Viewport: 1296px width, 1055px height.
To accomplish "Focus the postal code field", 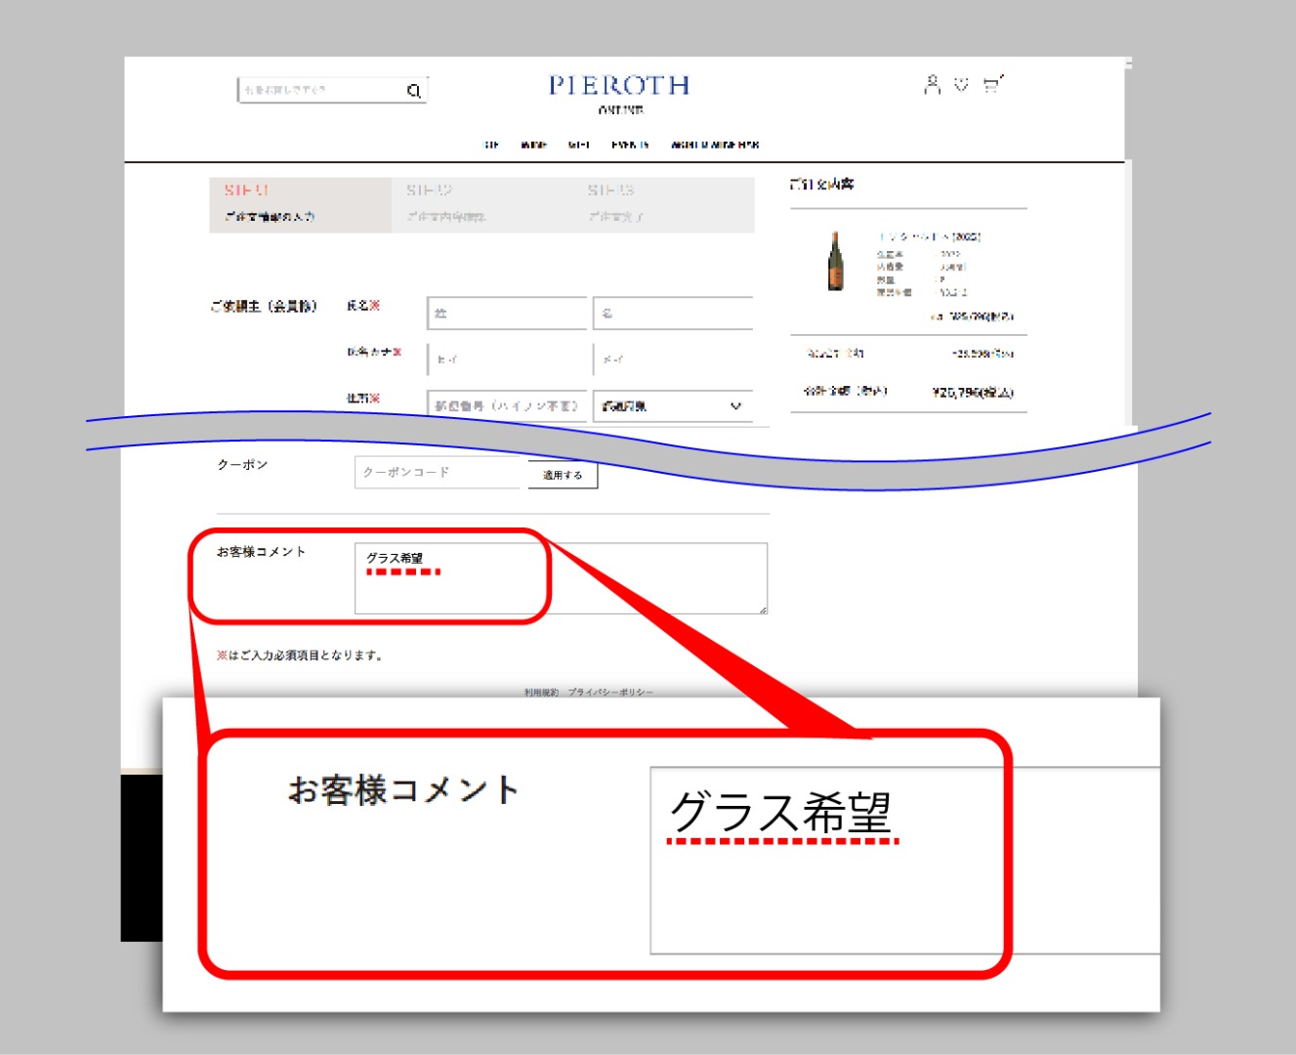I will tap(506, 406).
